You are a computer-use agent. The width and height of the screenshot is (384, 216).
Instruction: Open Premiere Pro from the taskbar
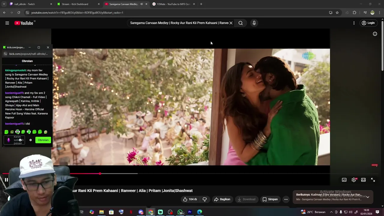pyautogui.click(x=190, y=212)
